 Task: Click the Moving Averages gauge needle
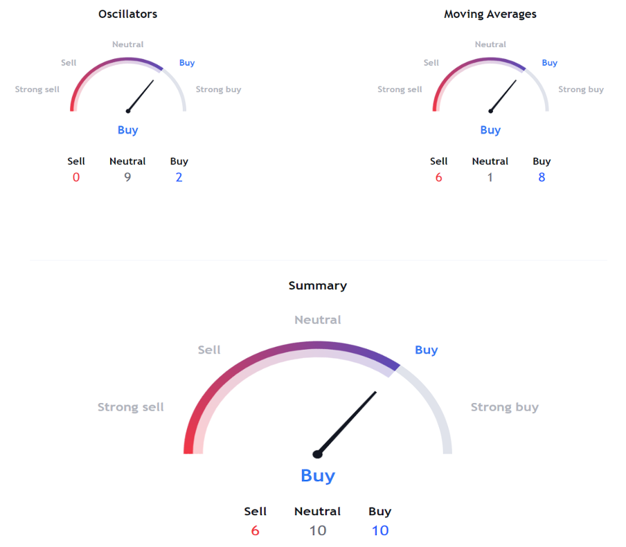pos(503,96)
